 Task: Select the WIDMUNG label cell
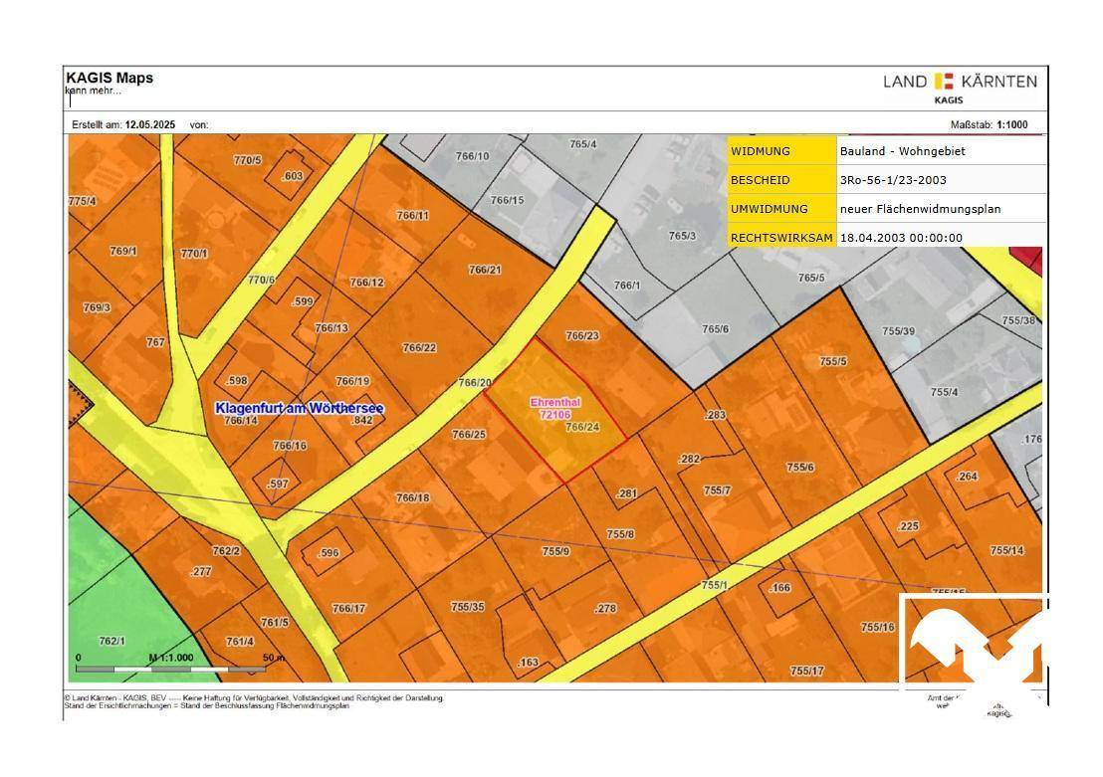(x=782, y=151)
